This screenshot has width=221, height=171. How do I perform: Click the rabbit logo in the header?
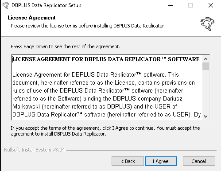coord(207,24)
